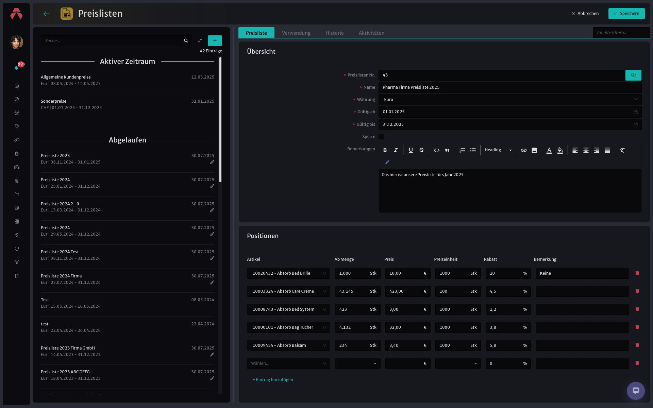The height and width of the screenshot is (408, 653).
Task: Open the Gültig ab calendar picker
Action: pyautogui.click(x=635, y=112)
